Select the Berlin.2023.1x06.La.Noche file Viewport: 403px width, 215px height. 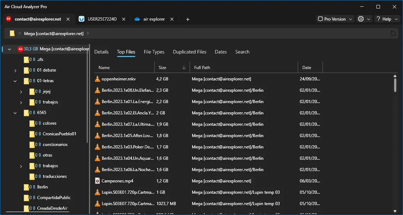pos(128,170)
